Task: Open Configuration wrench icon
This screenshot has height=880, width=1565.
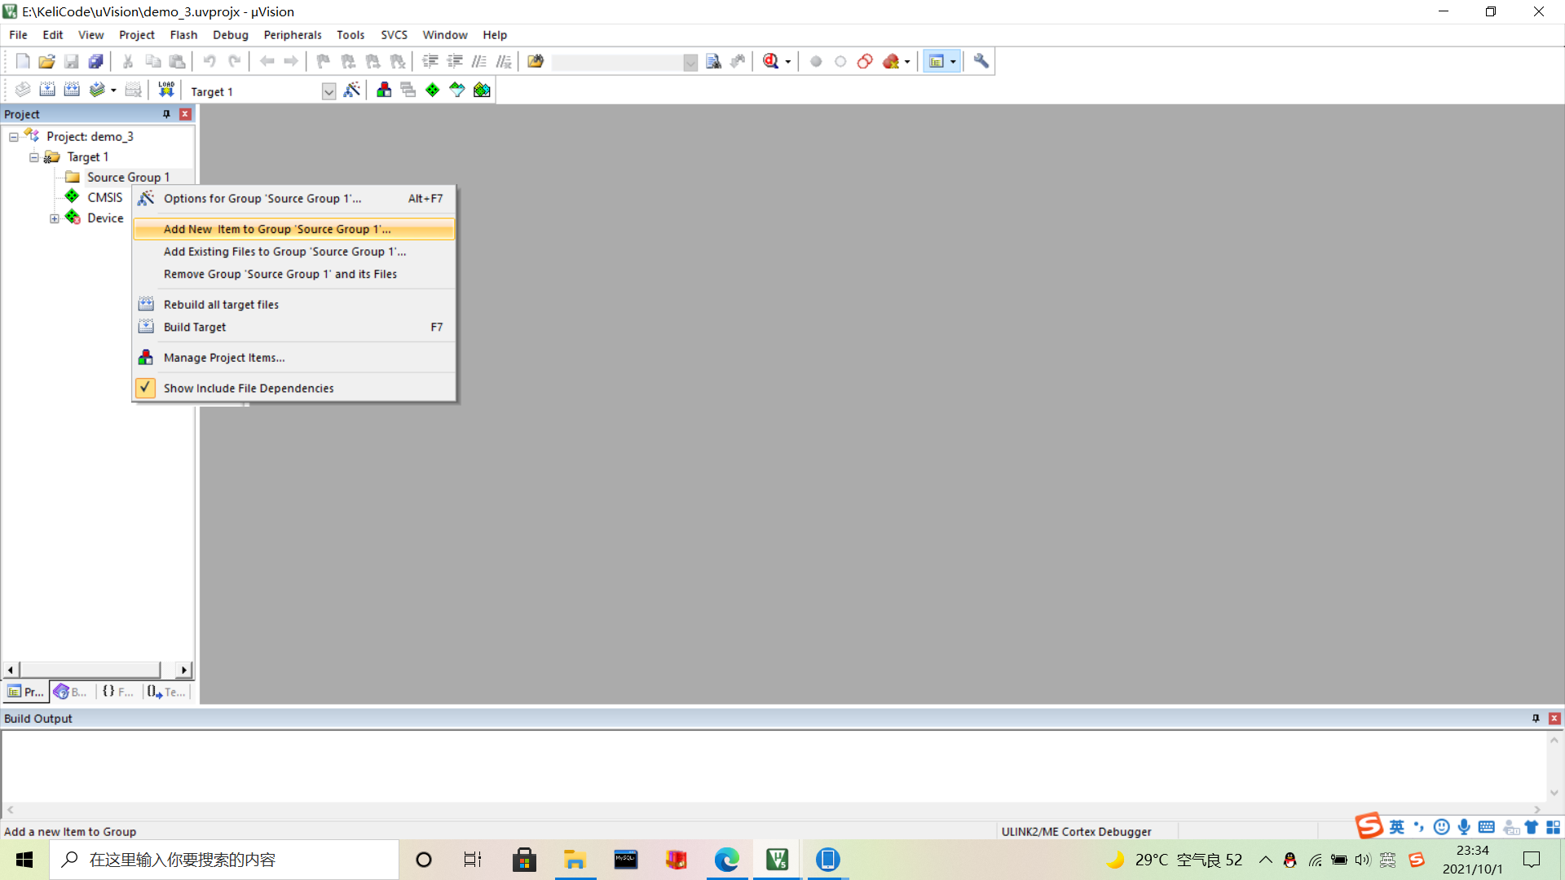Action: (981, 61)
